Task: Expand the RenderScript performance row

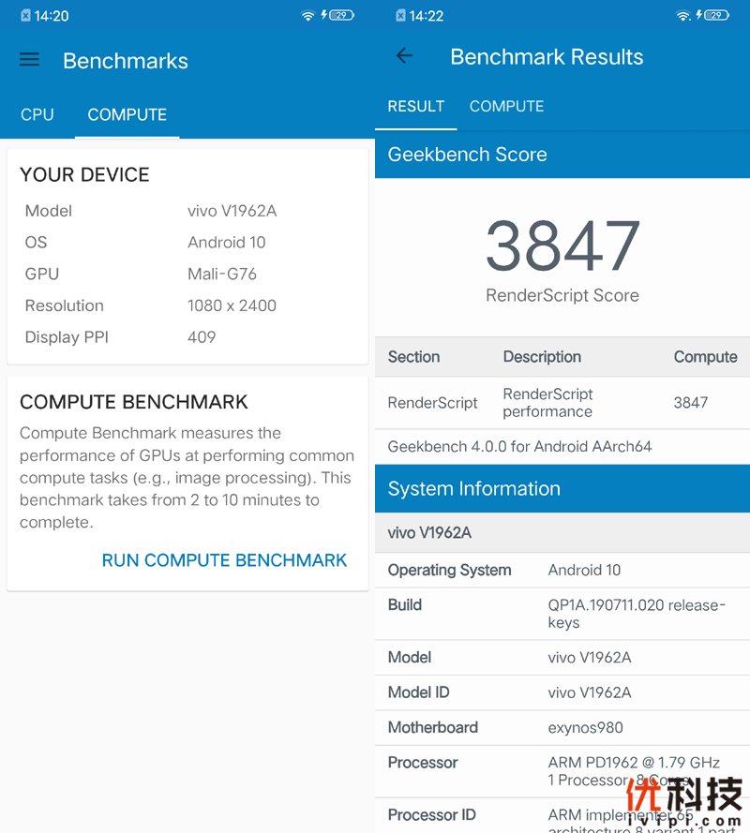Action: 562,403
